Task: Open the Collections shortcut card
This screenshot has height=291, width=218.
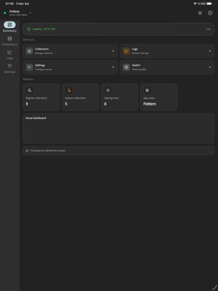Action: click(x=70, y=51)
